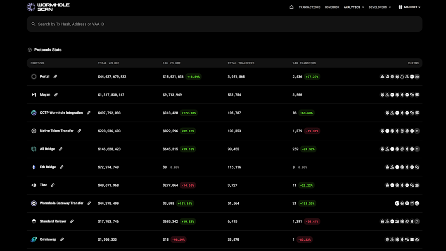Open link icon beside Native Token Transfer
446x251 pixels.
tap(79, 131)
